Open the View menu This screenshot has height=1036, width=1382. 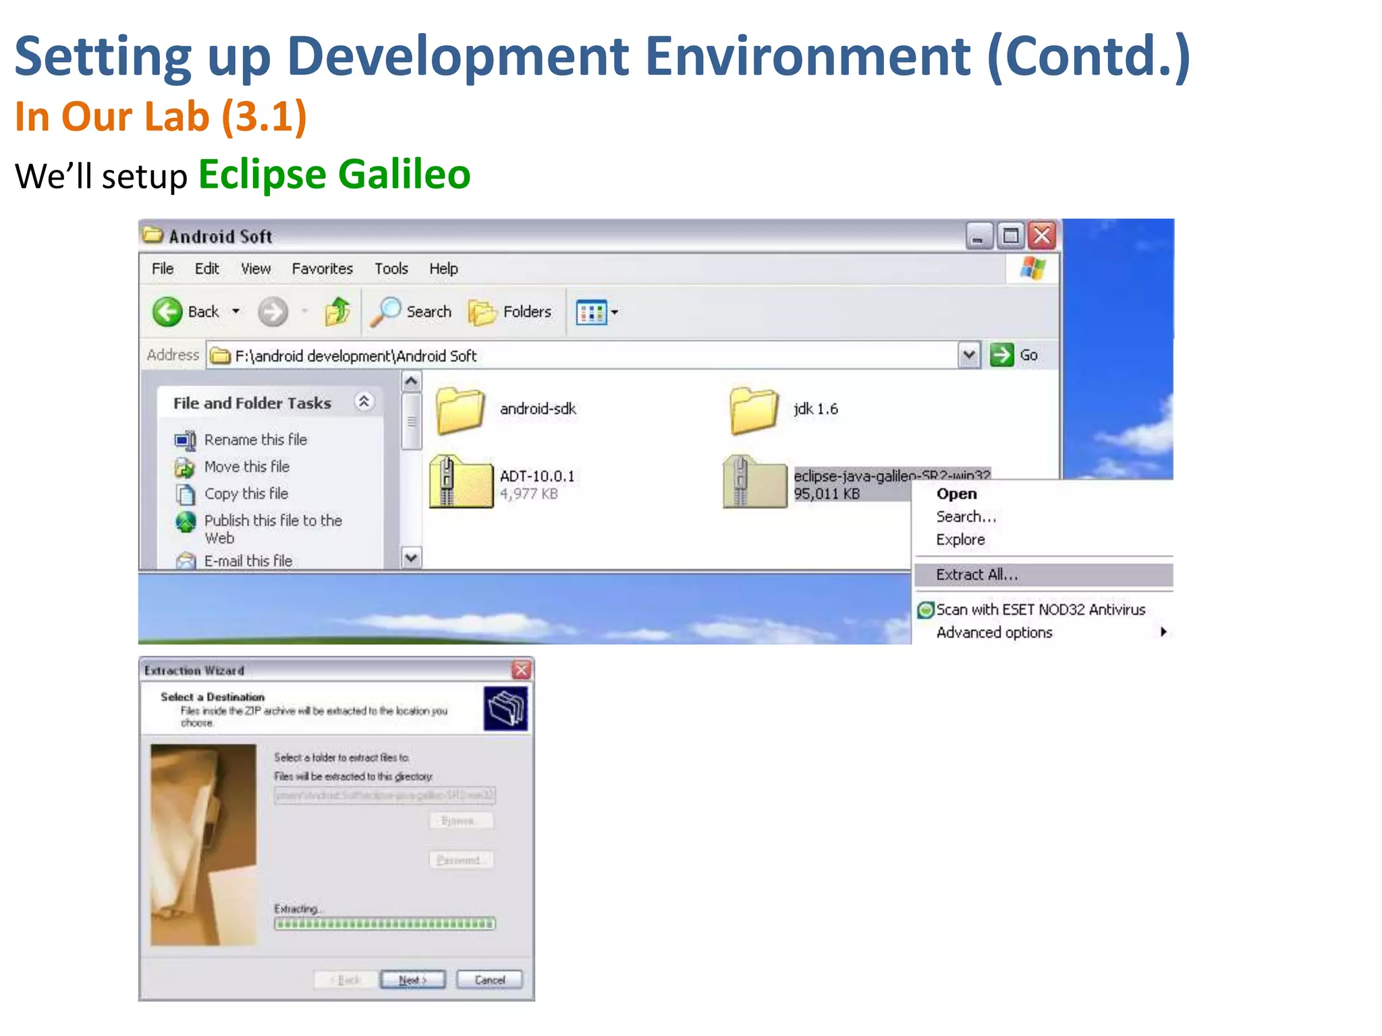[x=256, y=268]
